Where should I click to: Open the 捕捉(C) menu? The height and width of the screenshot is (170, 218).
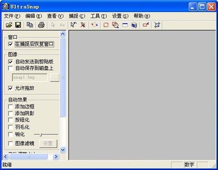[x=77, y=16]
